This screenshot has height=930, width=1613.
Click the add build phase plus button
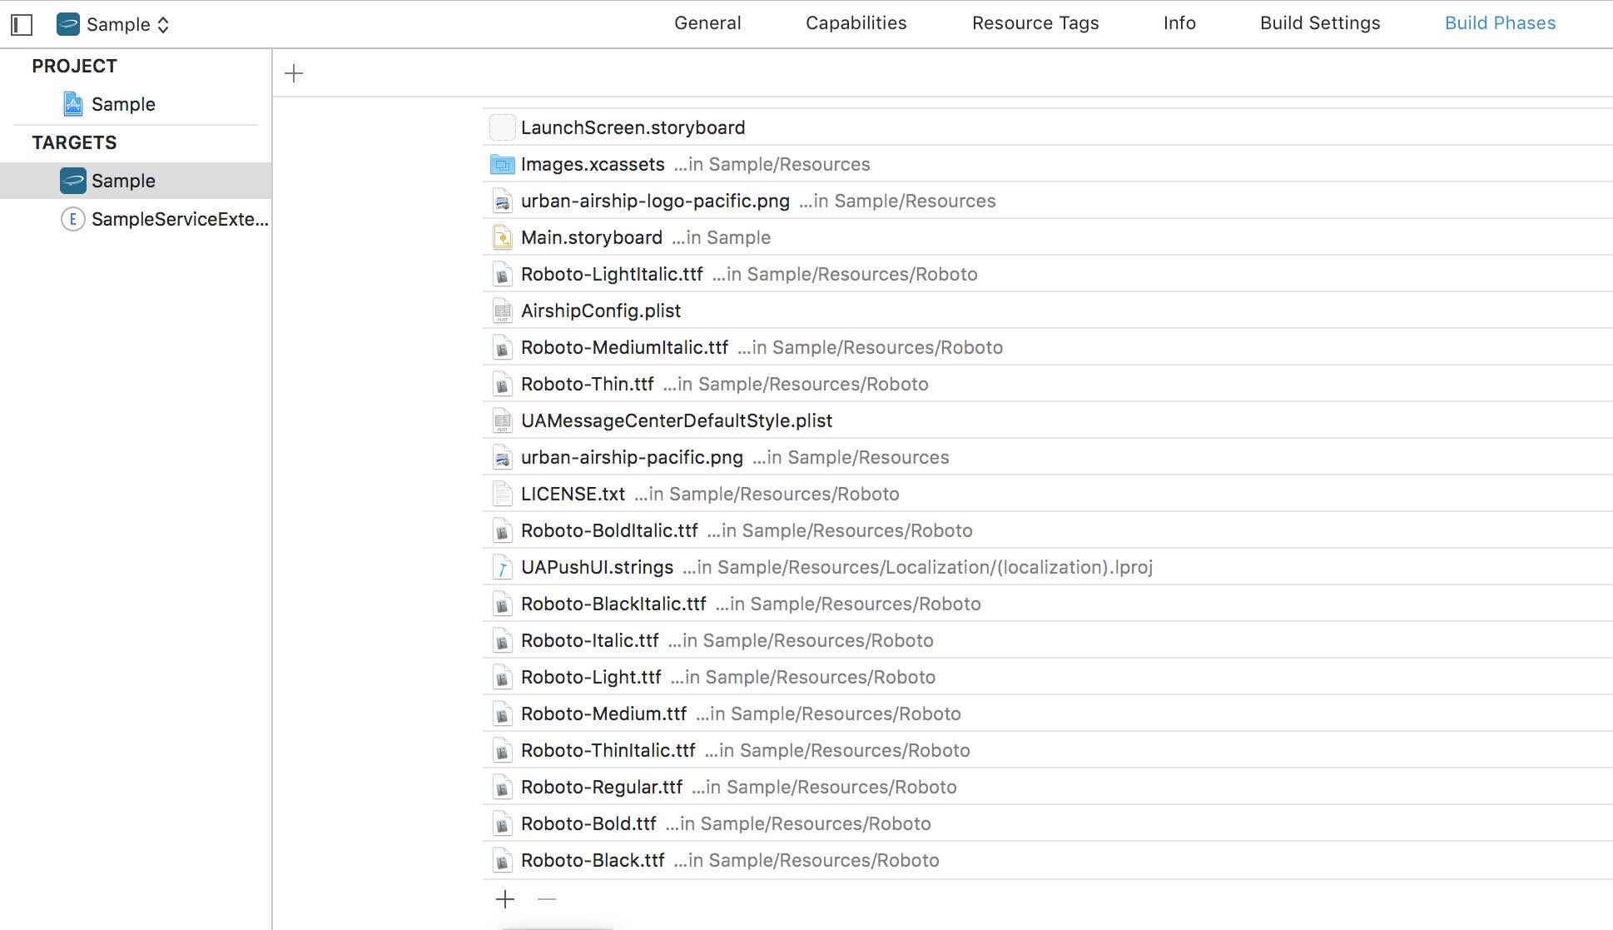point(293,73)
